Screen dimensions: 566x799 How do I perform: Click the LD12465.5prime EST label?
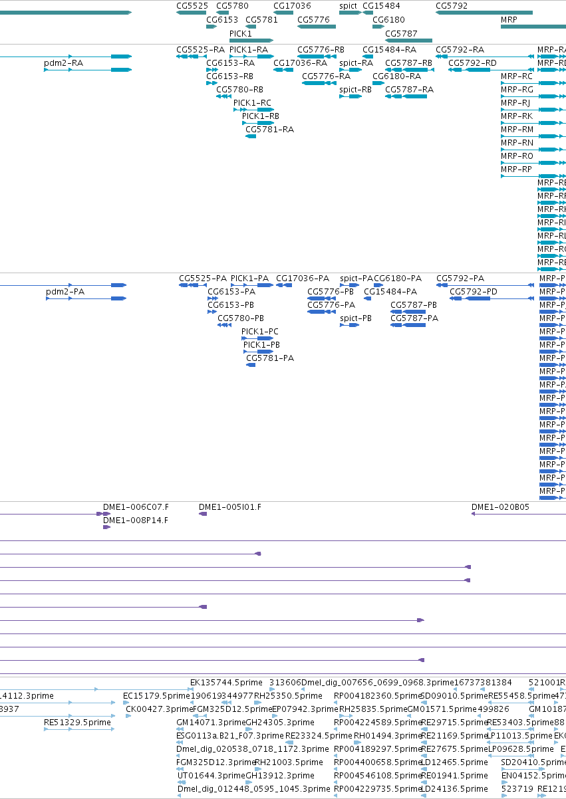454,762
